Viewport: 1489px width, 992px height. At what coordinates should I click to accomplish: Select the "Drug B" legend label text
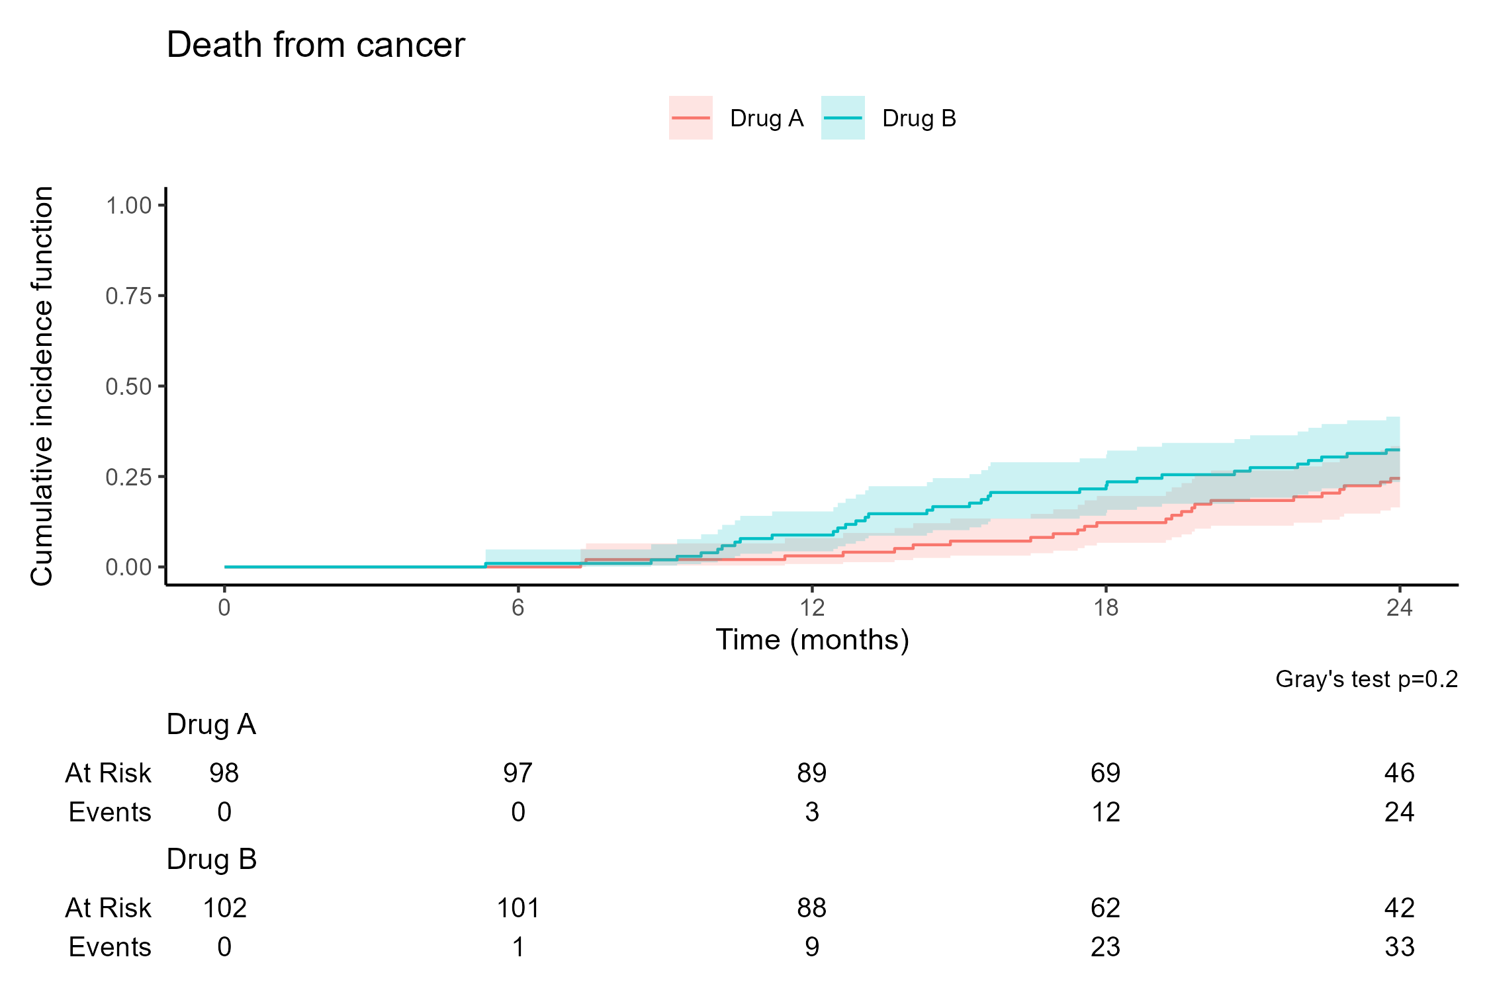pos(919,118)
